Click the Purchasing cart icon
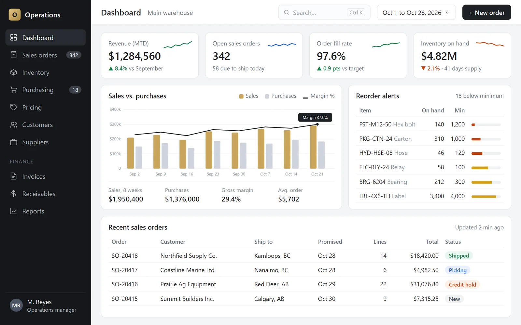This screenshot has width=521, height=325. tap(13, 90)
